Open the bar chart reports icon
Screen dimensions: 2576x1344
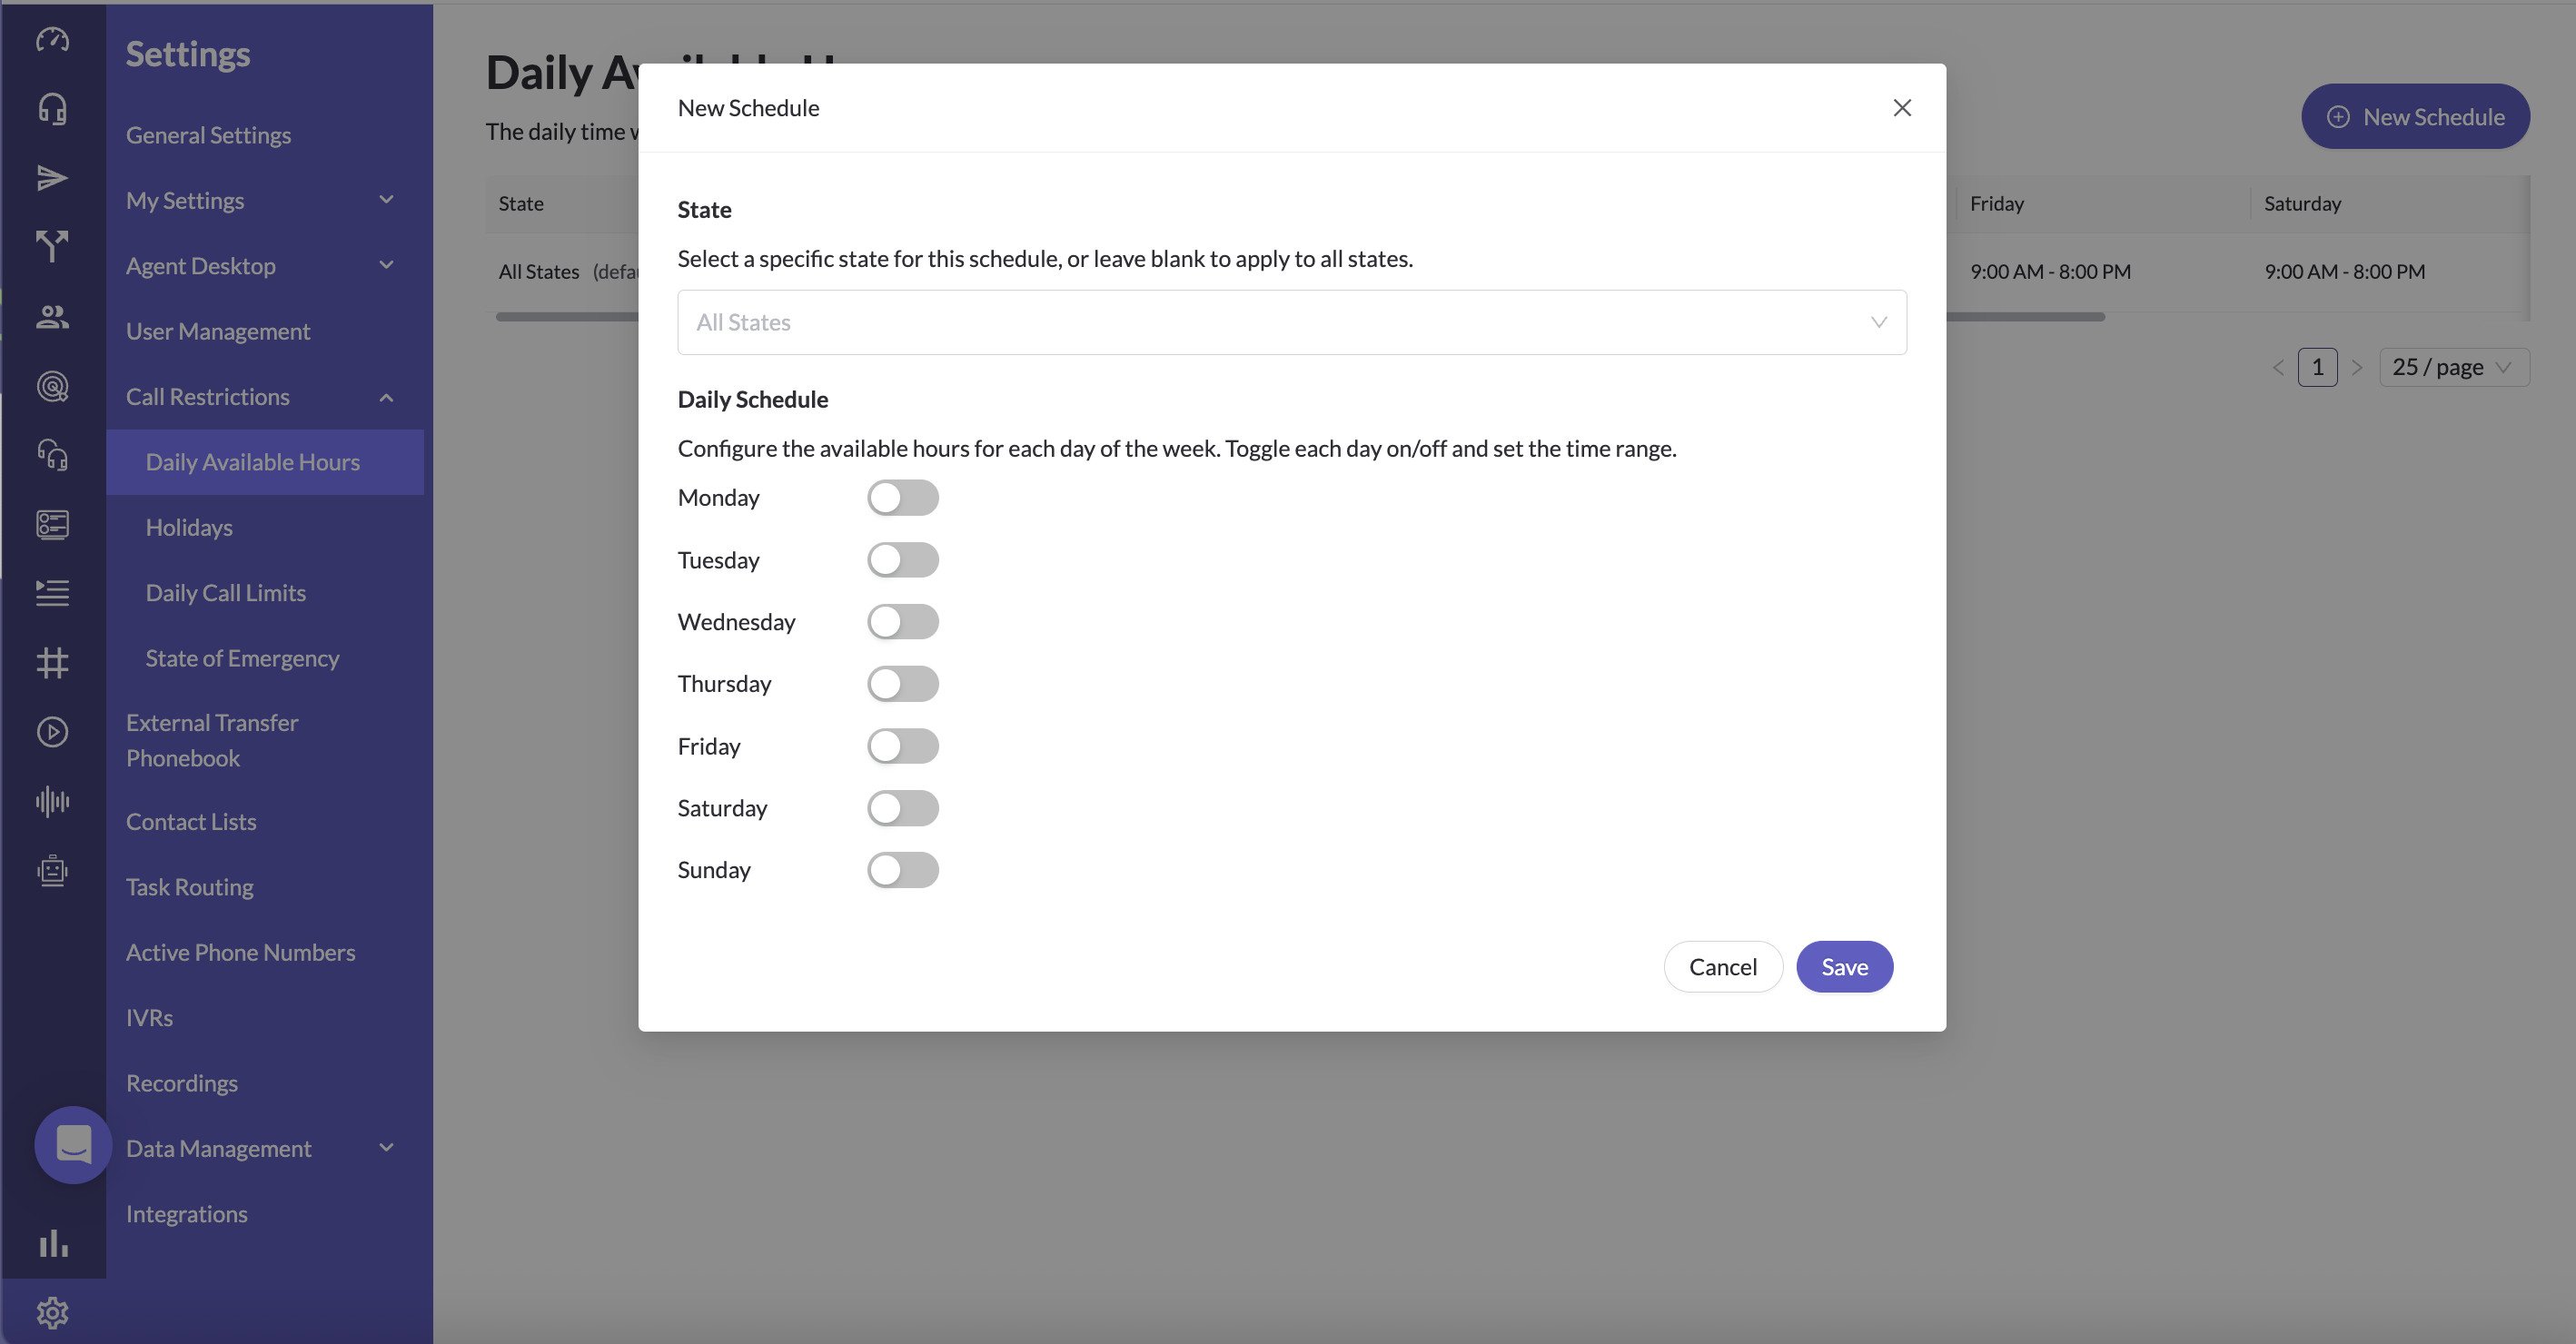pyautogui.click(x=52, y=1243)
